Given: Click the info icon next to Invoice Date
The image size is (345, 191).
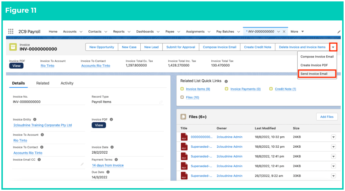Looking at the screenshot, I should [x=112, y=147].
